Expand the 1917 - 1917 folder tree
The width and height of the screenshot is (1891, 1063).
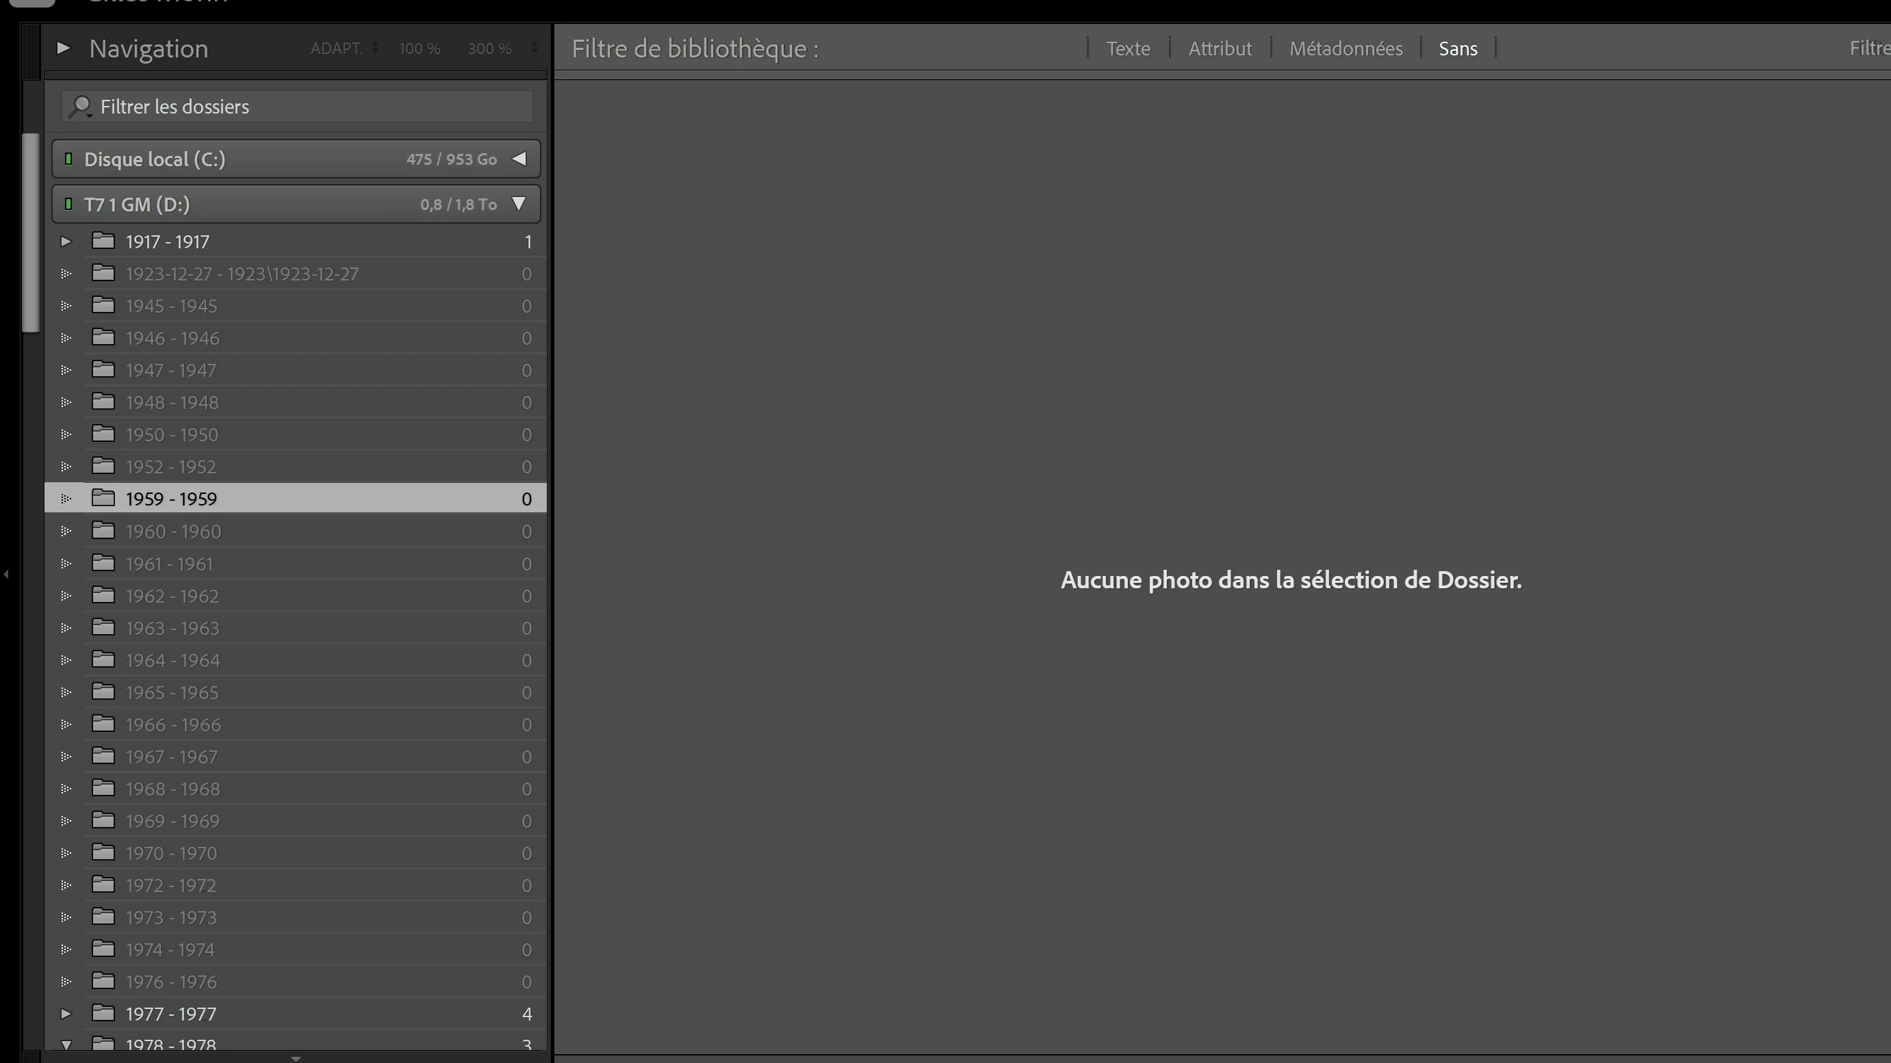pos(66,241)
